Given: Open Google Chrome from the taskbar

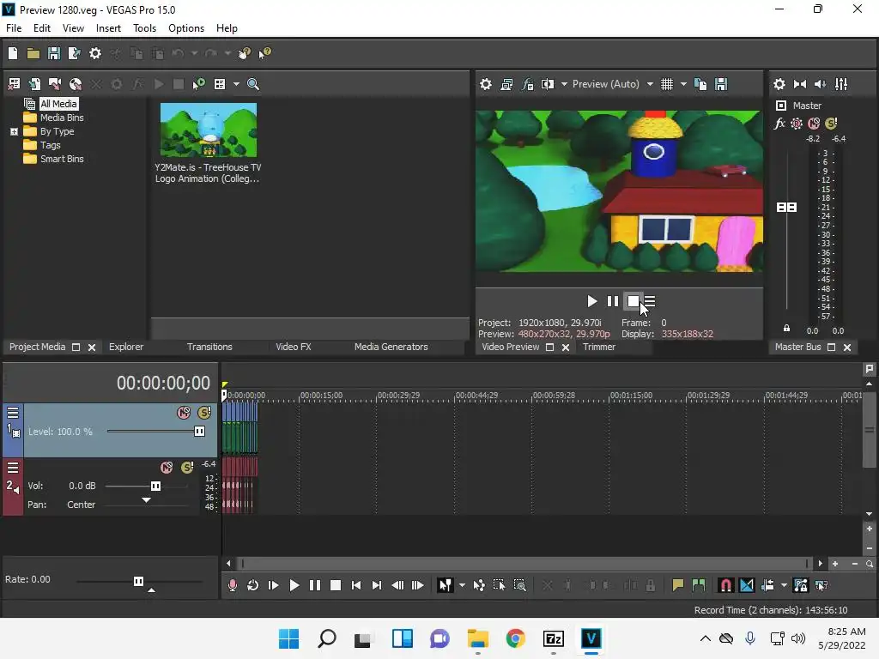Looking at the screenshot, I should [515, 638].
